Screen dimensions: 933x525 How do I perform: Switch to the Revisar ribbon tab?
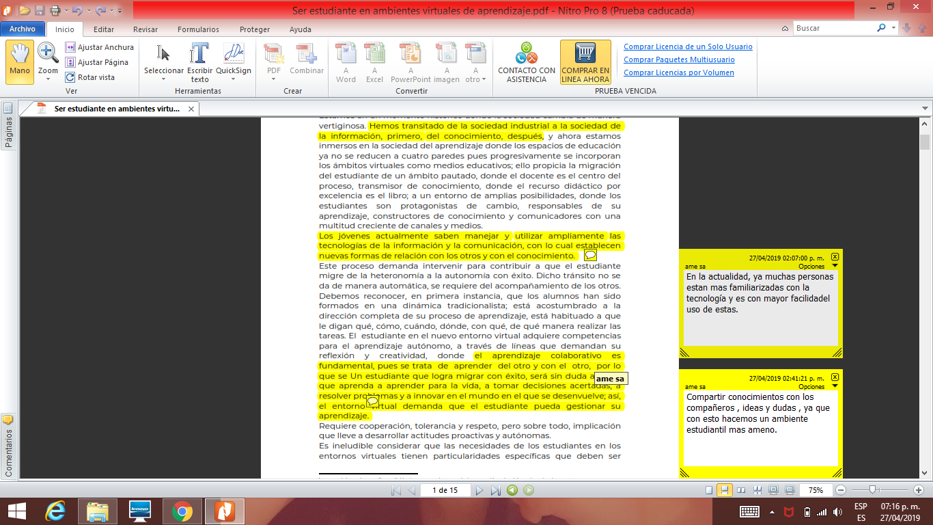(x=145, y=29)
